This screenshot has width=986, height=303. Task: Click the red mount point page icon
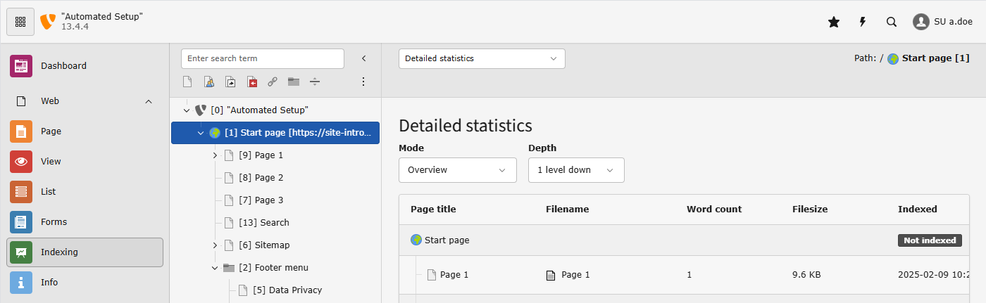[252, 82]
